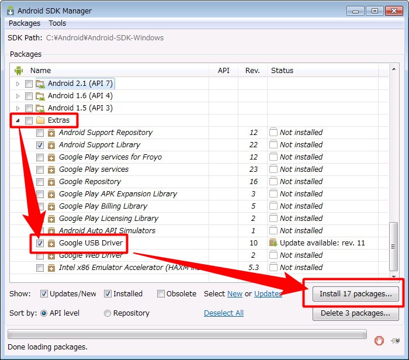Expand the Android 1.5 (API 3) node
The width and height of the screenshot is (409, 360).
click(x=18, y=108)
